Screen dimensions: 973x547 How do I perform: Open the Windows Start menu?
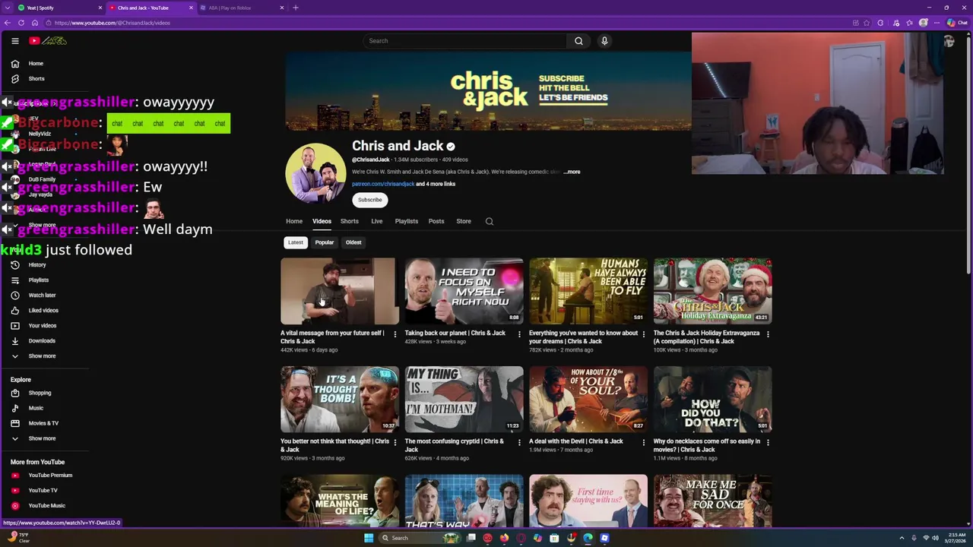(369, 538)
